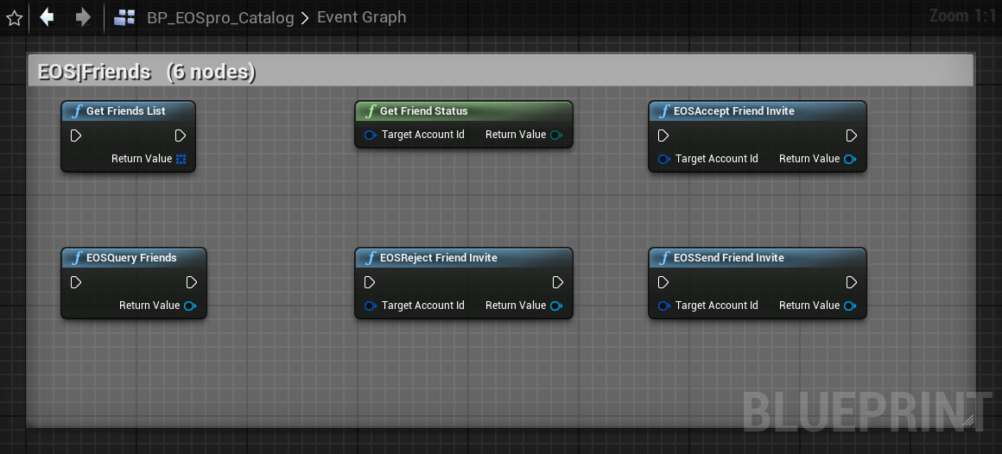Screen dimensions: 1002x454
Task: Click Get Friends List output exec pin
Action: [181, 136]
